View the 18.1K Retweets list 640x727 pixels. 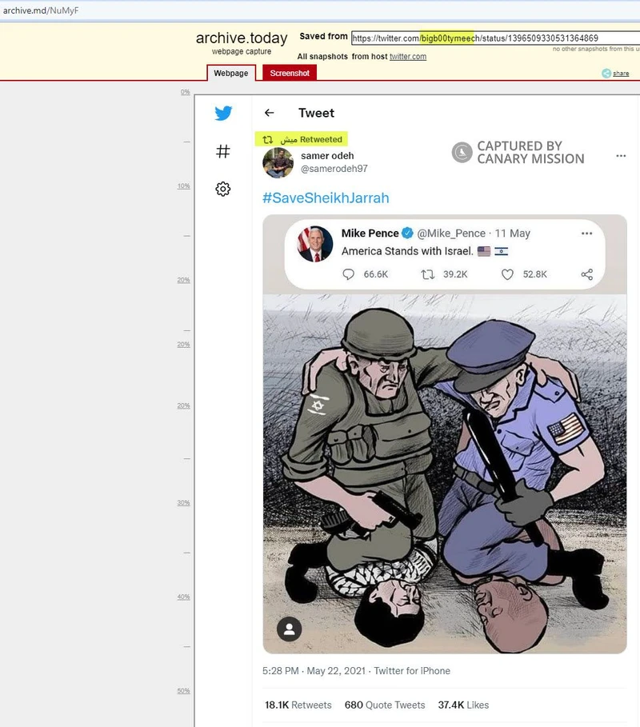pyautogui.click(x=298, y=705)
